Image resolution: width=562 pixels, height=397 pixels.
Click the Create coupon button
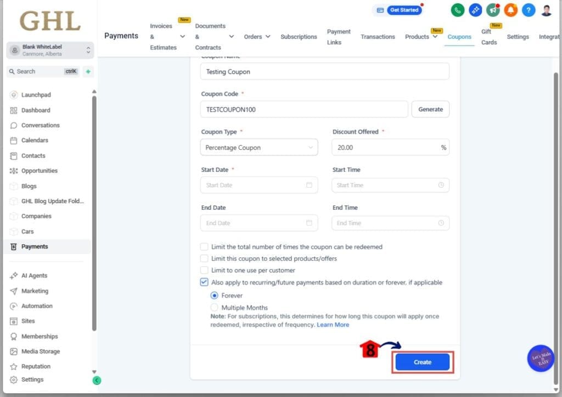tap(421, 362)
